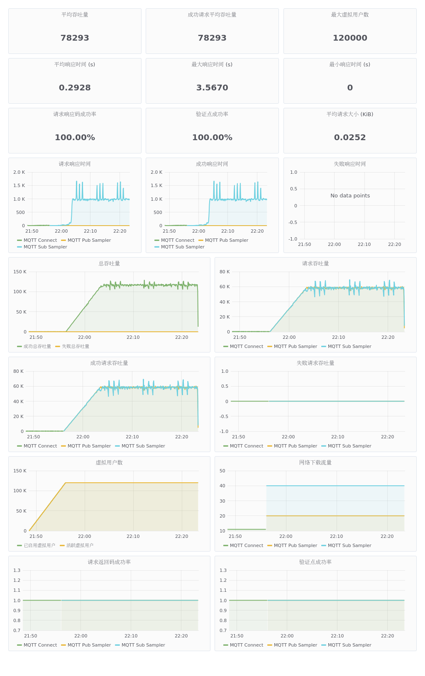
Task: Toggle MQTT Pub Sampler in 请求吞吐量 legend
Action: [x=295, y=346]
